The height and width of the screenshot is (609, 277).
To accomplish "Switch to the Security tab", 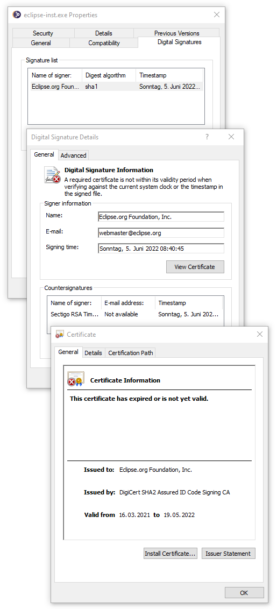I will point(43,33).
